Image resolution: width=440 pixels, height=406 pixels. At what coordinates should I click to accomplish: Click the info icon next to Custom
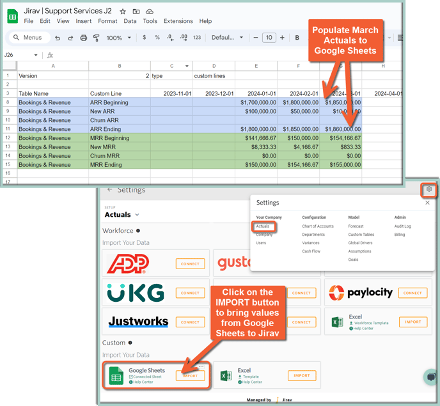coord(130,343)
